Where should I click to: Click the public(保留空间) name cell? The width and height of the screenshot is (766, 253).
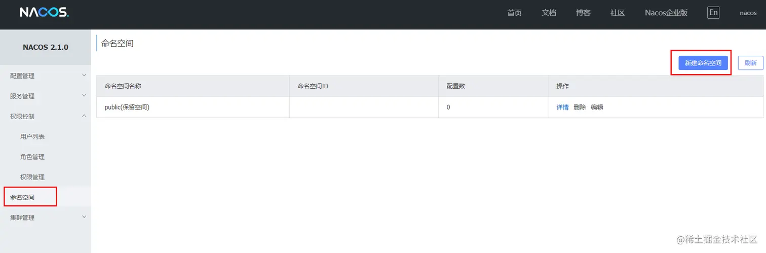click(193, 107)
